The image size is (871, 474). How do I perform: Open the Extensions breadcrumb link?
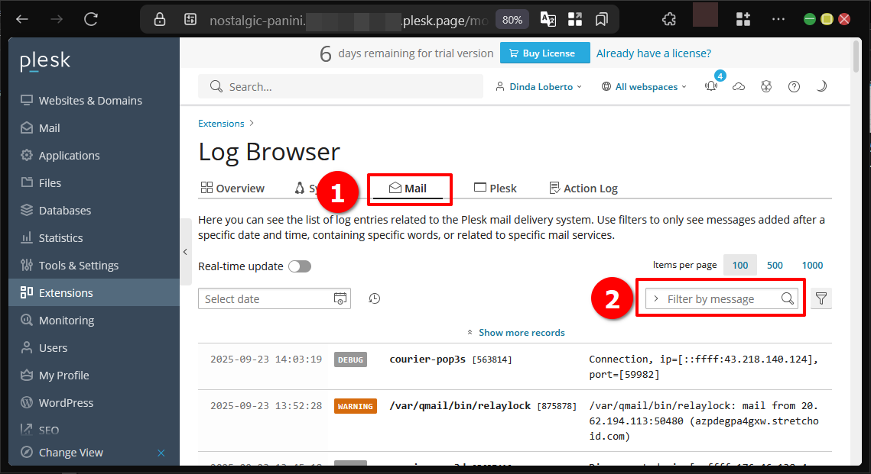pos(221,123)
